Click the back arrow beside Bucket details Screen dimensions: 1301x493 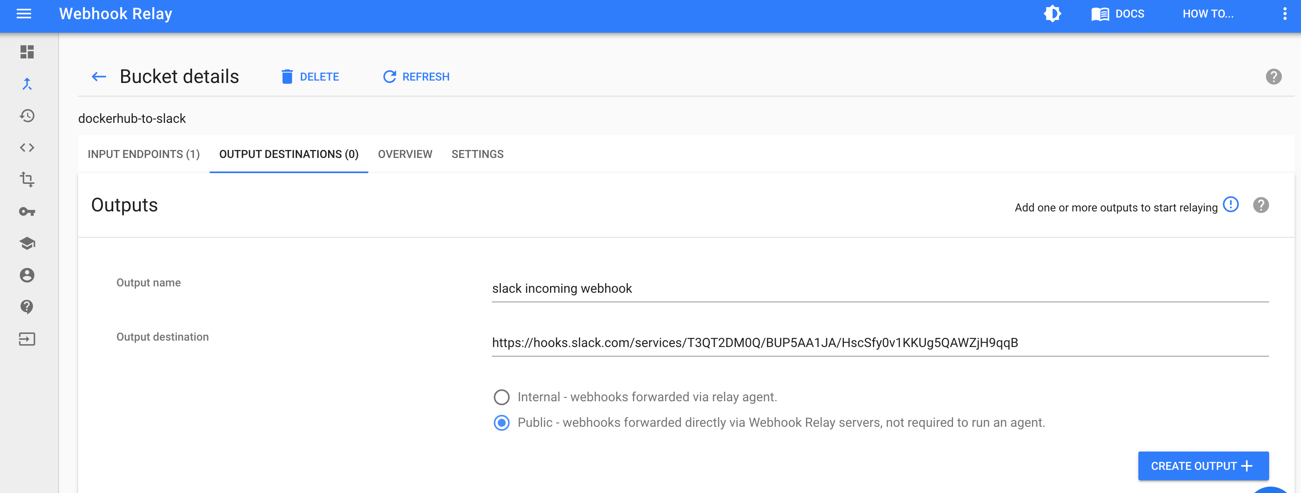coord(98,77)
